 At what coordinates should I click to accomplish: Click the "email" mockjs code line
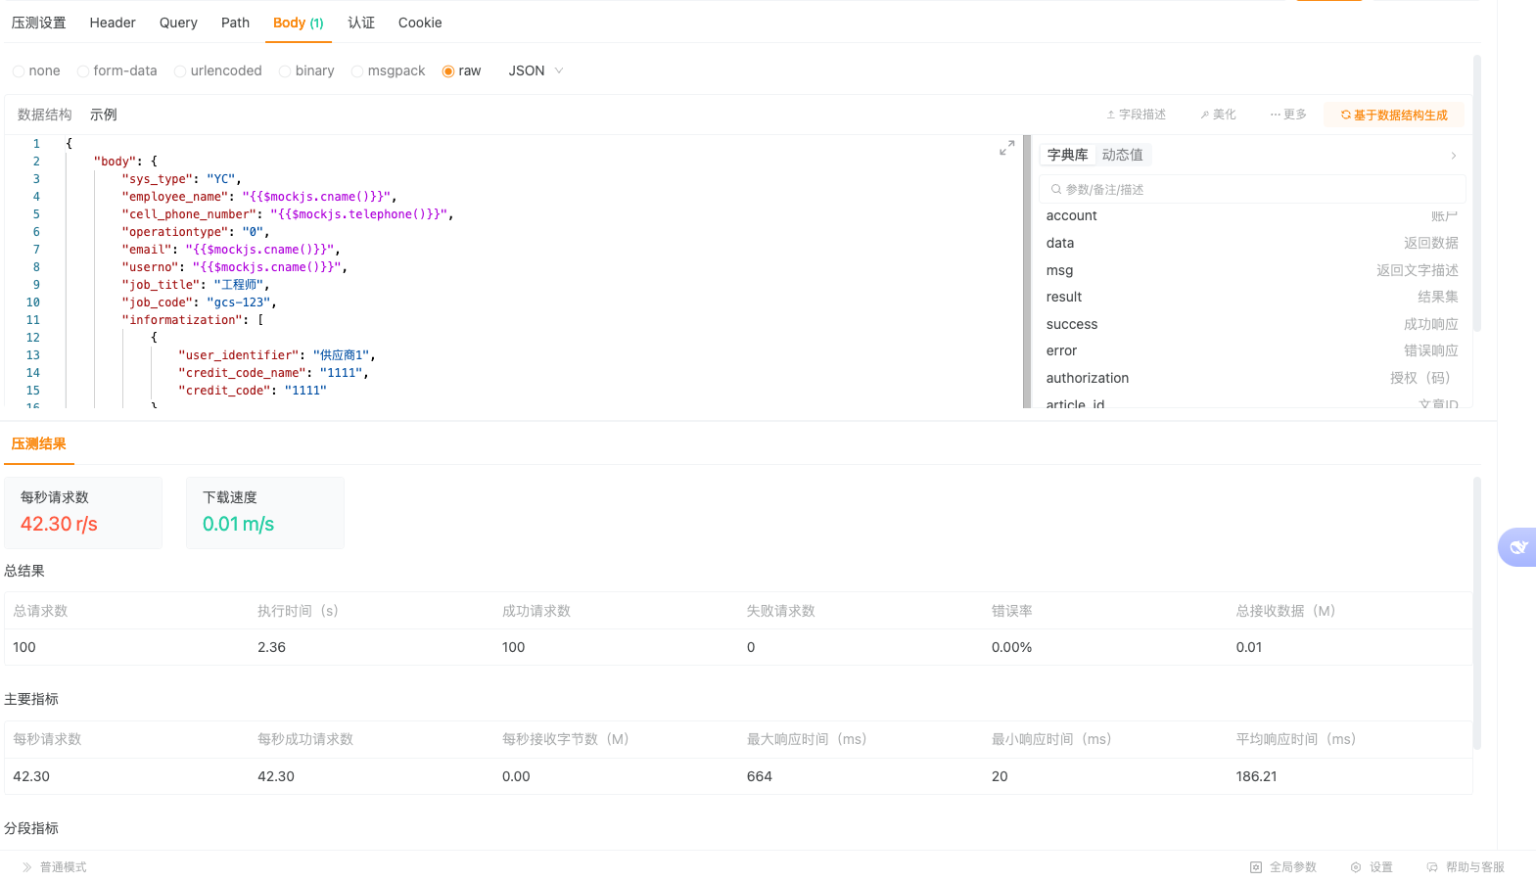tap(231, 250)
